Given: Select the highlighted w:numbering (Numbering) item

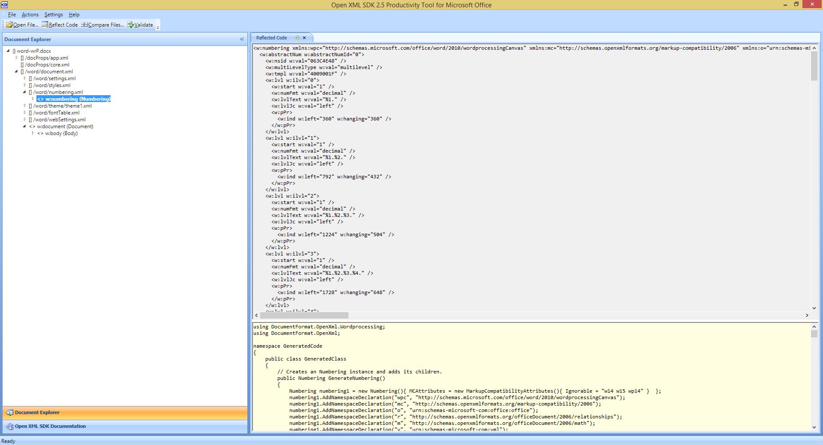Looking at the screenshot, I should pyautogui.click(x=74, y=99).
